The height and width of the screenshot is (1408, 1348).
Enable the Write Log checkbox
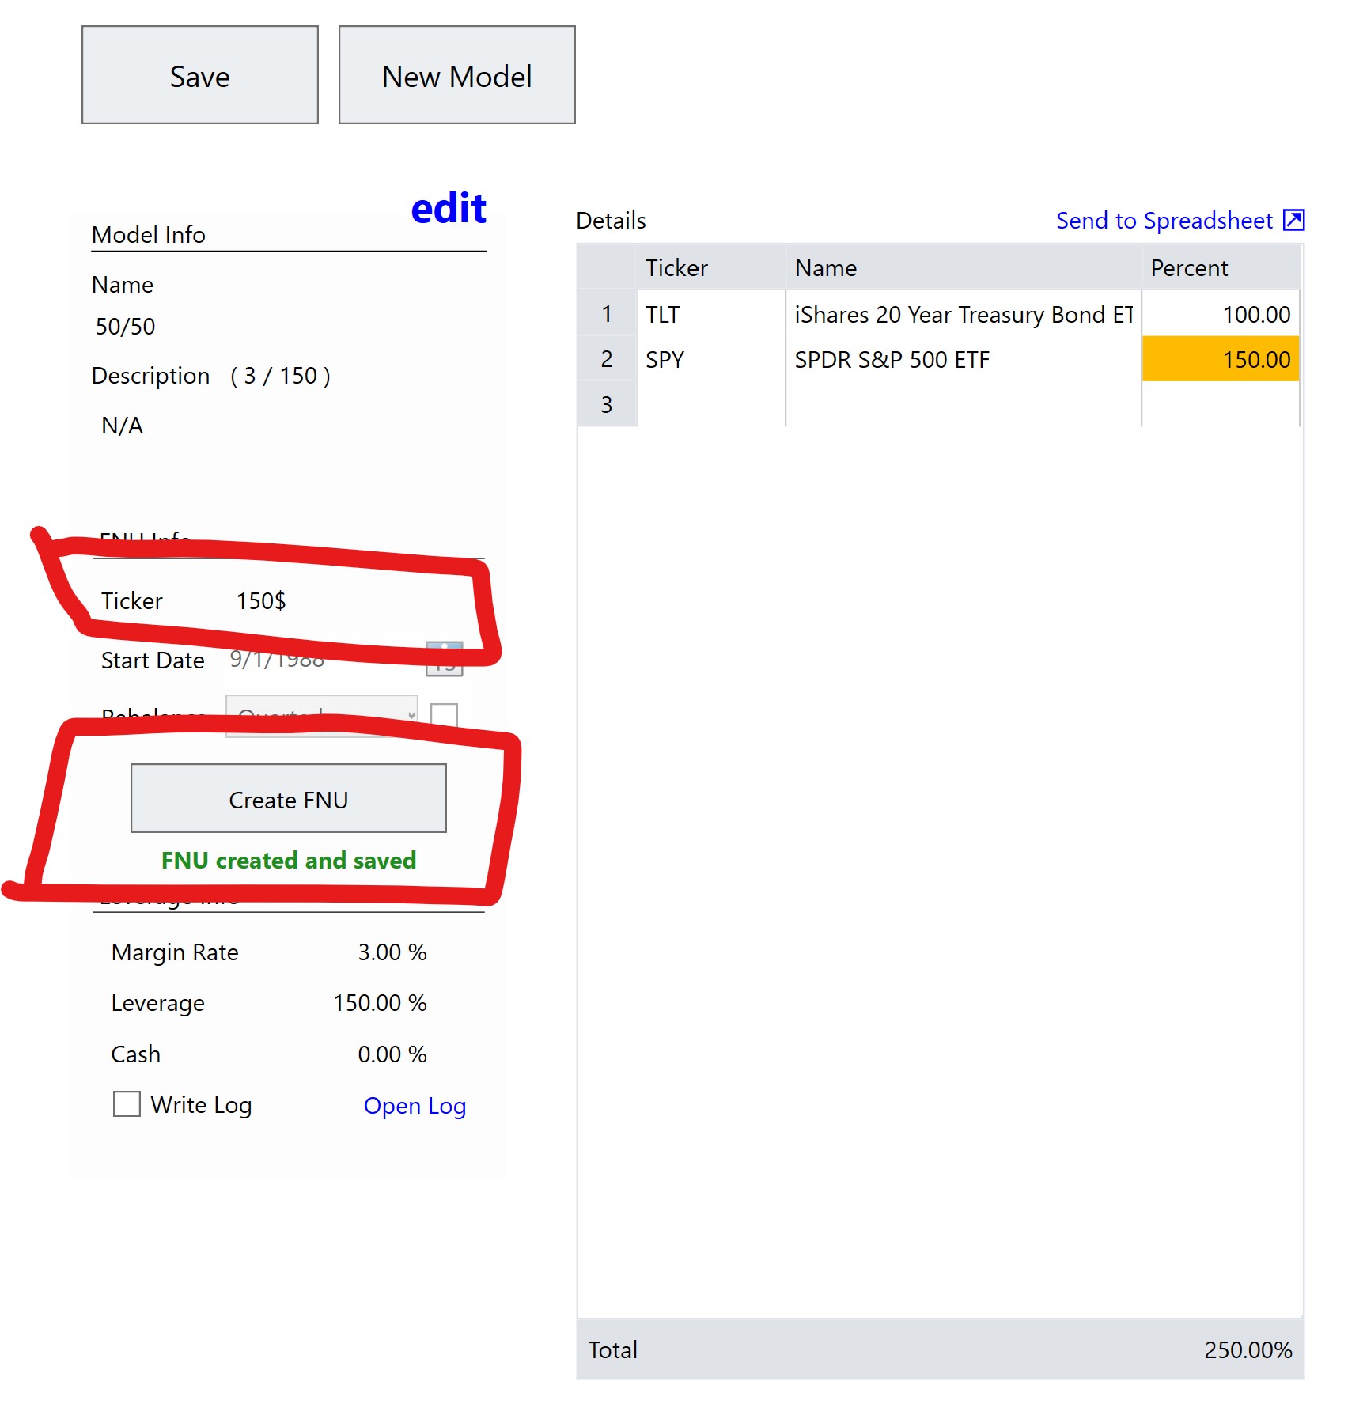coord(127,1104)
